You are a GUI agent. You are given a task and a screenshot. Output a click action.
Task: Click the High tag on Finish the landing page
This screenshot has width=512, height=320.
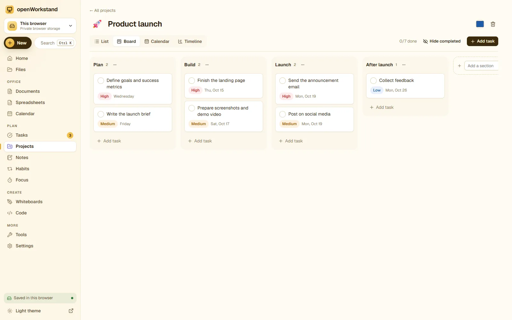point(196,90)
